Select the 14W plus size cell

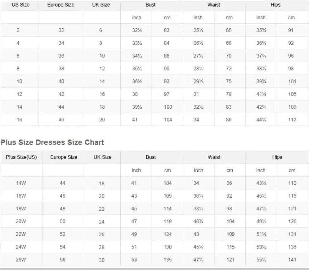(21, 183)
